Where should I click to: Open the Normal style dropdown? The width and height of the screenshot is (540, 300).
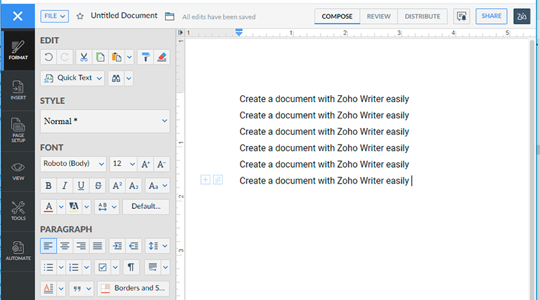105,121
